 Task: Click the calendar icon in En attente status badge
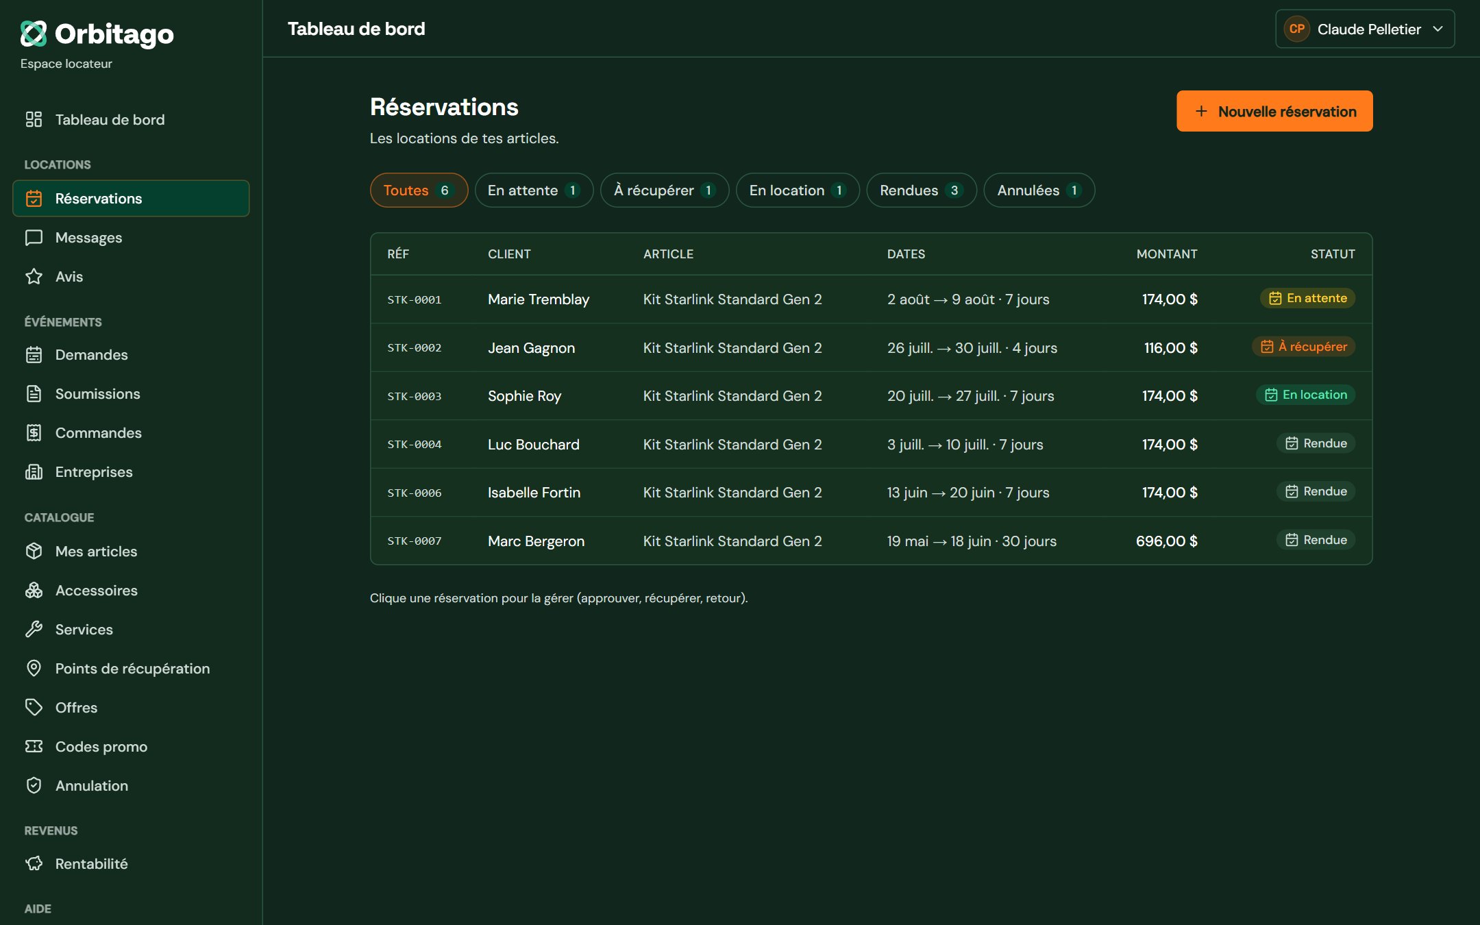coord(1275,298)
